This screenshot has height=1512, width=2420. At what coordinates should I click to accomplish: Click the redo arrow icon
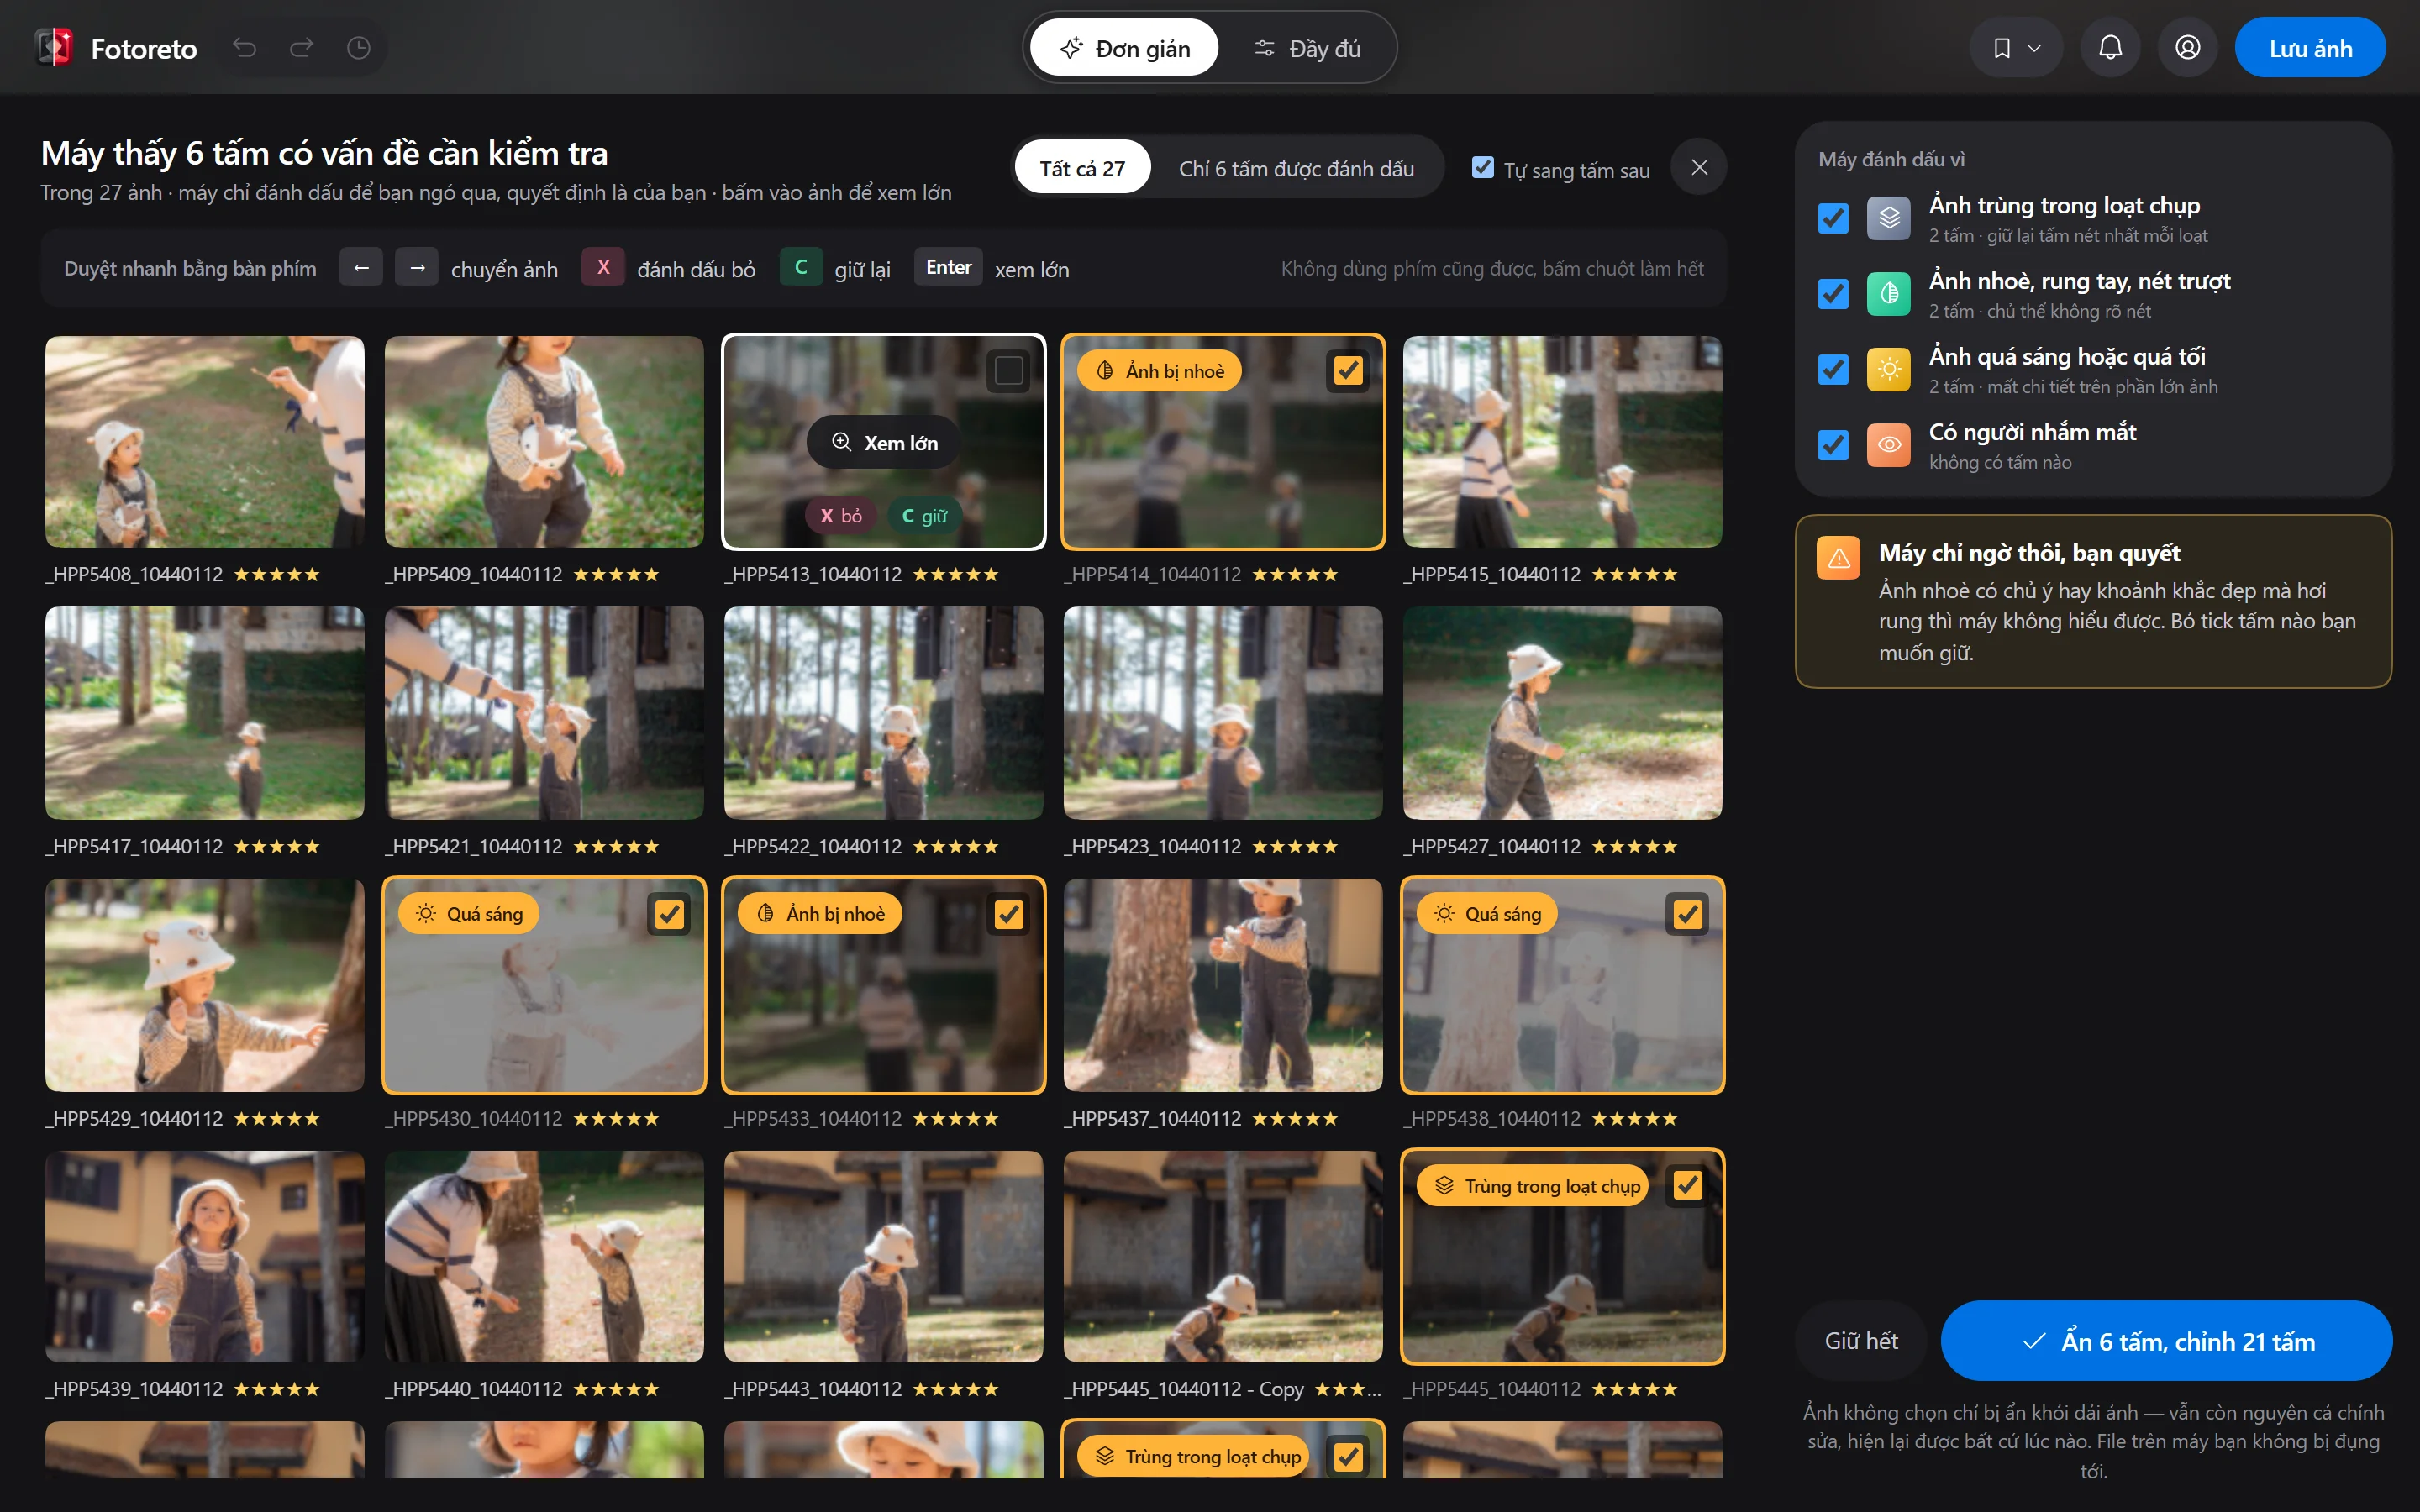point(301,48)
